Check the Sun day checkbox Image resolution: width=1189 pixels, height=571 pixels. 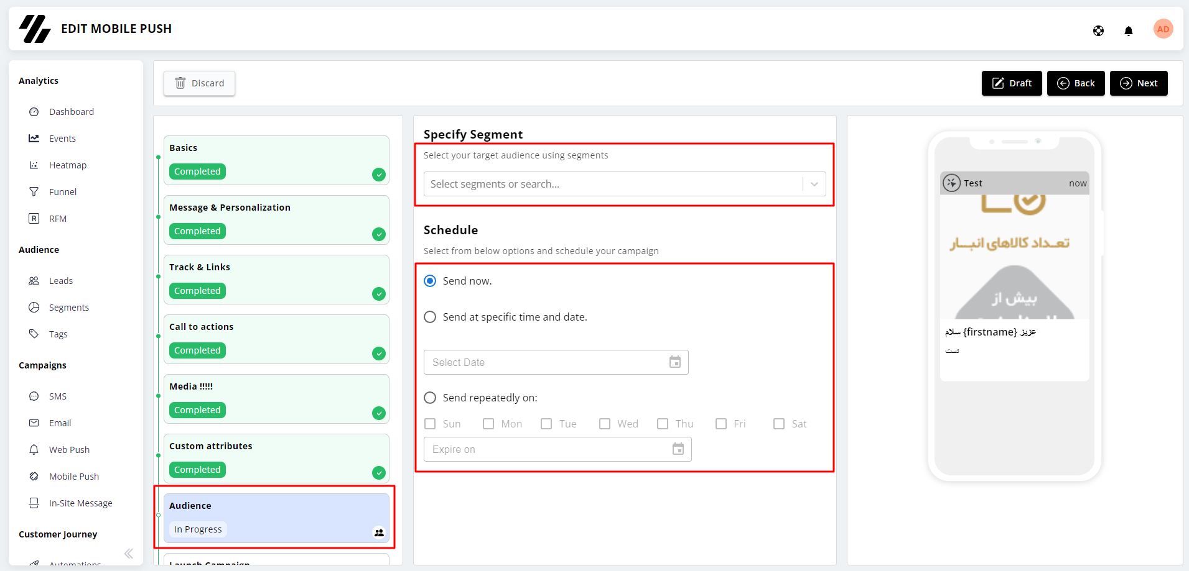coord(430,424)
